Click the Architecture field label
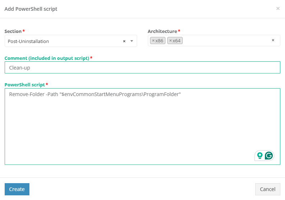285x200 pixels. point(162,31)
